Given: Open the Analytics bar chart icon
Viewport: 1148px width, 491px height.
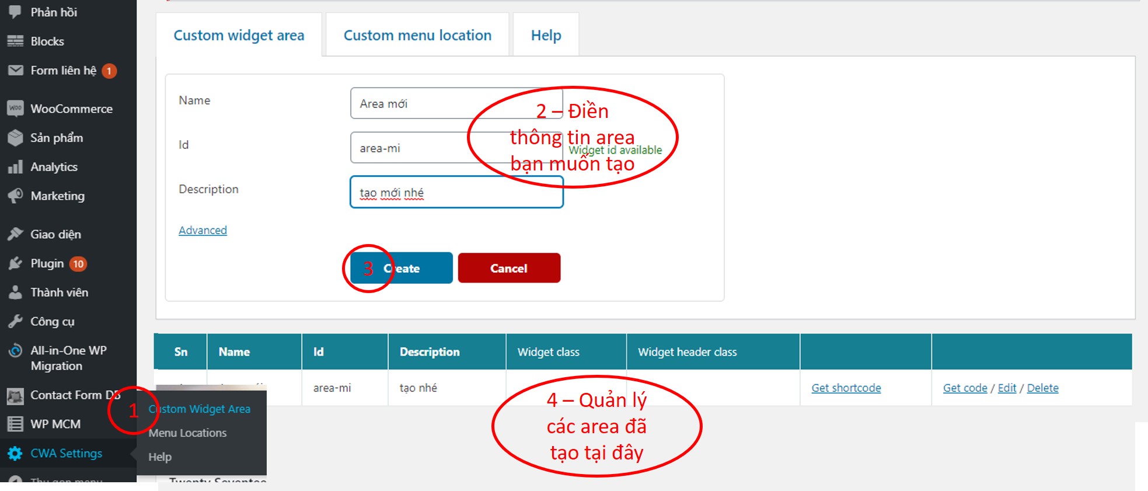Looking at the screenshot, I should (x=15, y=167).
